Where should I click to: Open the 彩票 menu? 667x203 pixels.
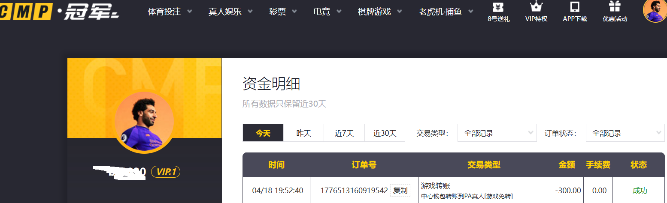278,12
